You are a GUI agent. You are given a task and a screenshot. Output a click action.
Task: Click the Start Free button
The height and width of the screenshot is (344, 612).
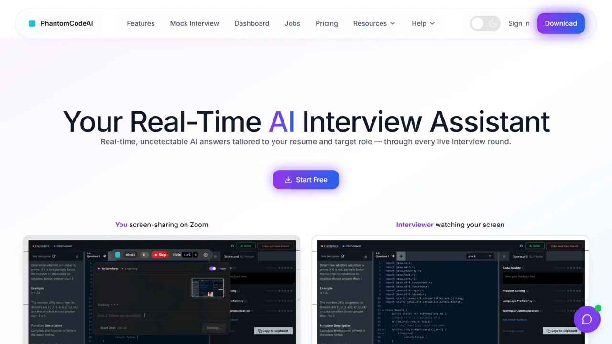[x=306, y=180]
